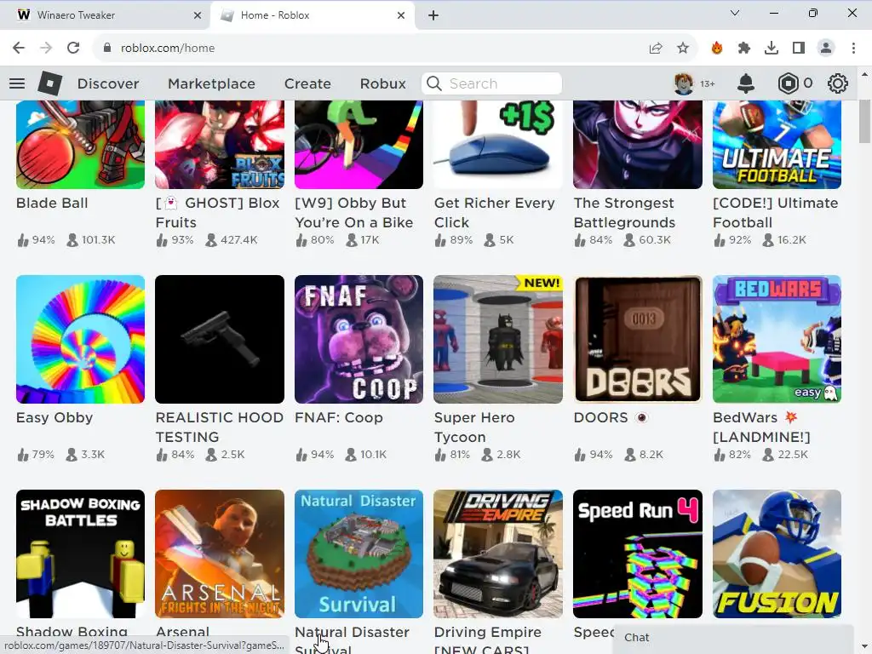Switch to the Winaero Tweaker tab
Screen dimensions: 872x654
(106, 15)
